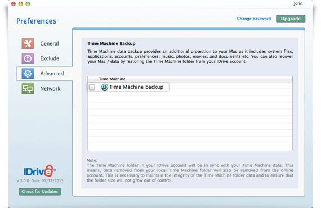321x208 pixels.
Task: Minimize the window with yellow button
Action: point(21,4)
